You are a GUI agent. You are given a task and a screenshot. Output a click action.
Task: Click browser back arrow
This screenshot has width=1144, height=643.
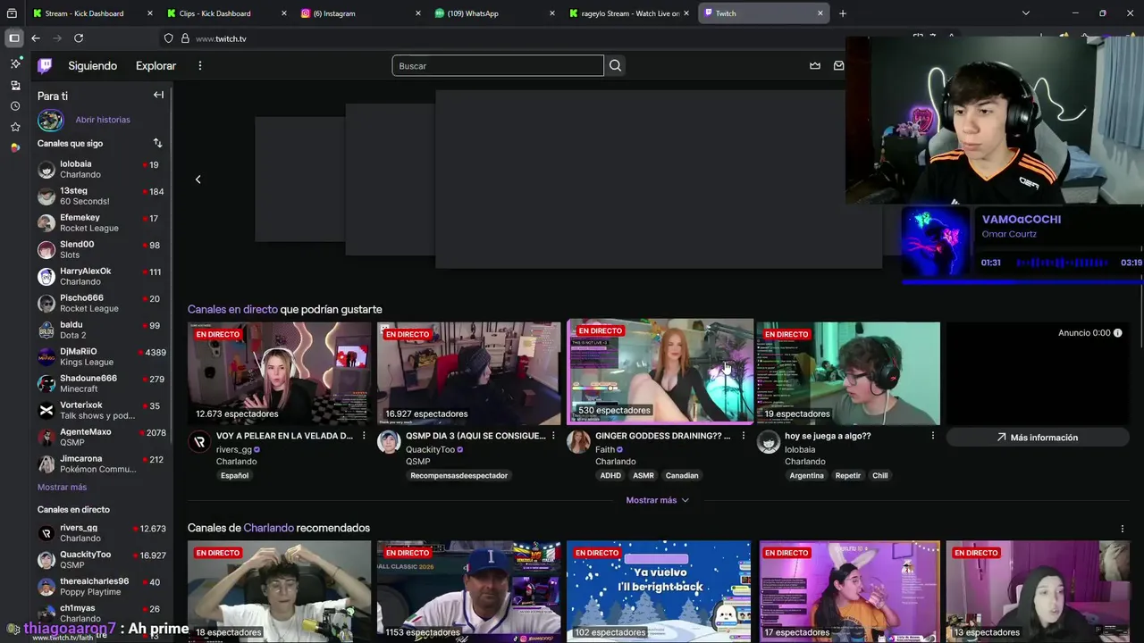tap(35, 38)
